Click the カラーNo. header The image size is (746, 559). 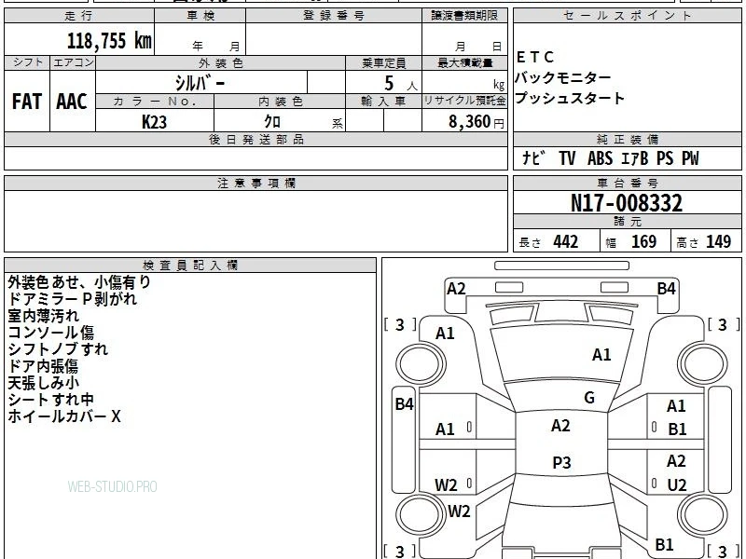(155, 102)
